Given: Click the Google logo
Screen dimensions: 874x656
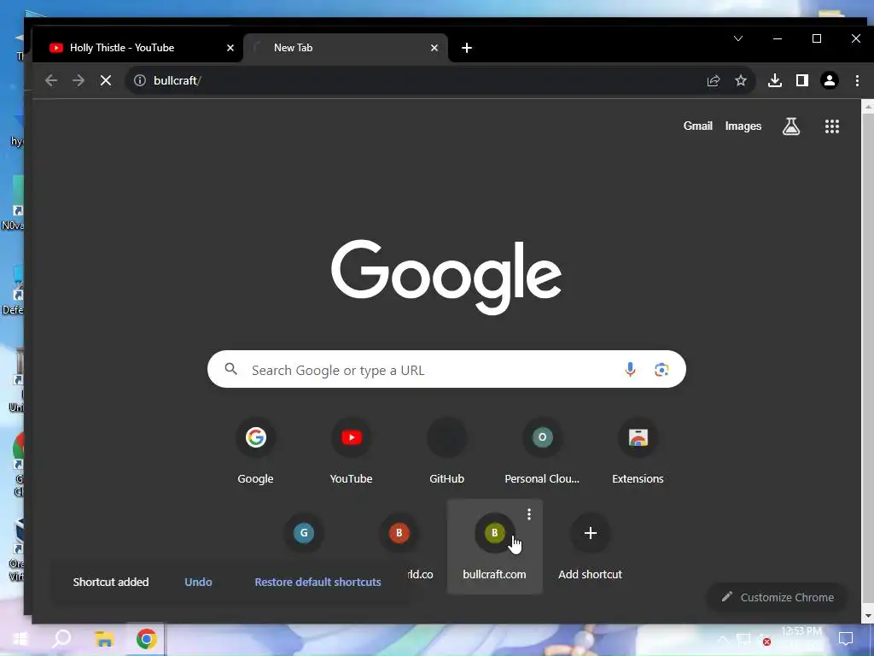Looking at the screenshot, I should (x=446, y=278).
